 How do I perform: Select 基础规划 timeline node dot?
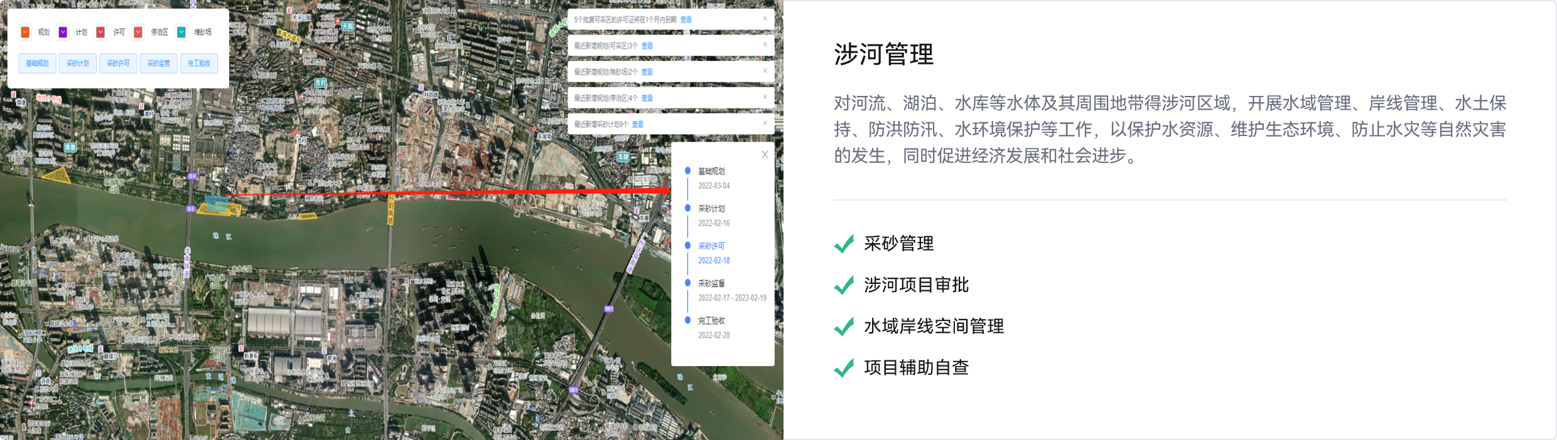[x=687, y=170]
